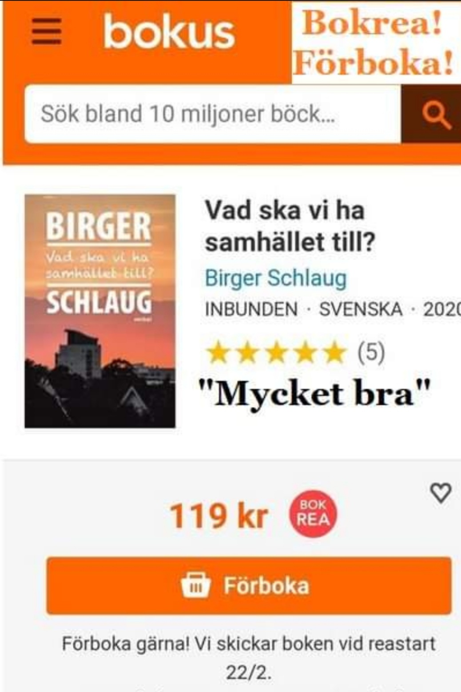Click the INBUNDEN format label
Viewport: 461px width, 692px height.
coord(251,310)
